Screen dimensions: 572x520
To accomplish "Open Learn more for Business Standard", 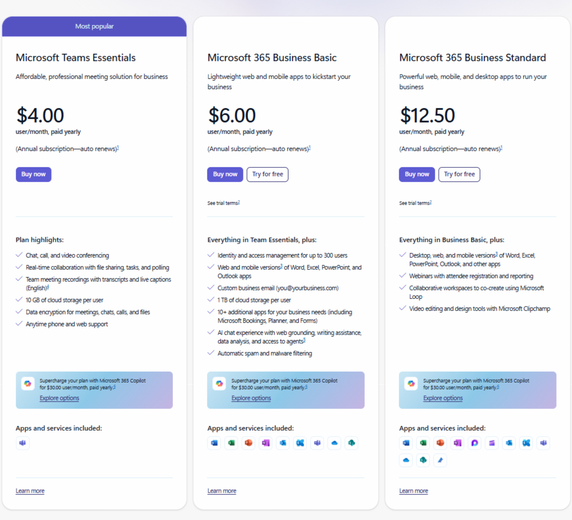I will point(413,491).
